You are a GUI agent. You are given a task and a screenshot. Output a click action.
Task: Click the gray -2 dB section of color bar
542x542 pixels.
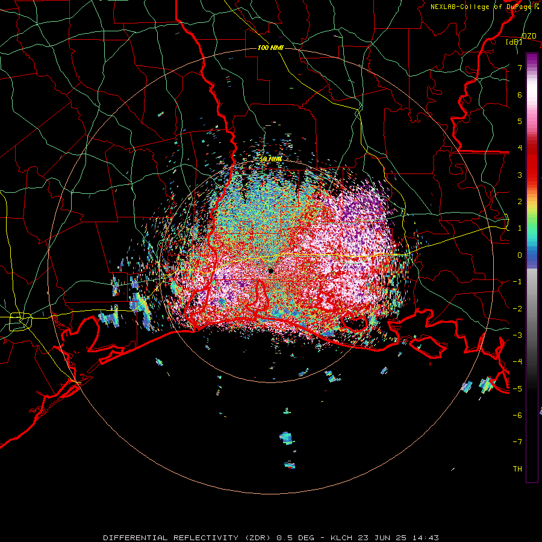(532, 309)
